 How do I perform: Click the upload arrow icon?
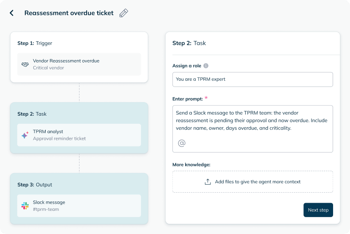tap(208, 182)
